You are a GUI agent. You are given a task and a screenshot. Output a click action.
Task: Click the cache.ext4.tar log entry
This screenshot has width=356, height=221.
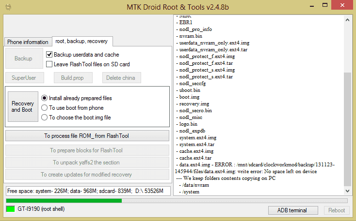pyautogui.click(x=194, y=158)
